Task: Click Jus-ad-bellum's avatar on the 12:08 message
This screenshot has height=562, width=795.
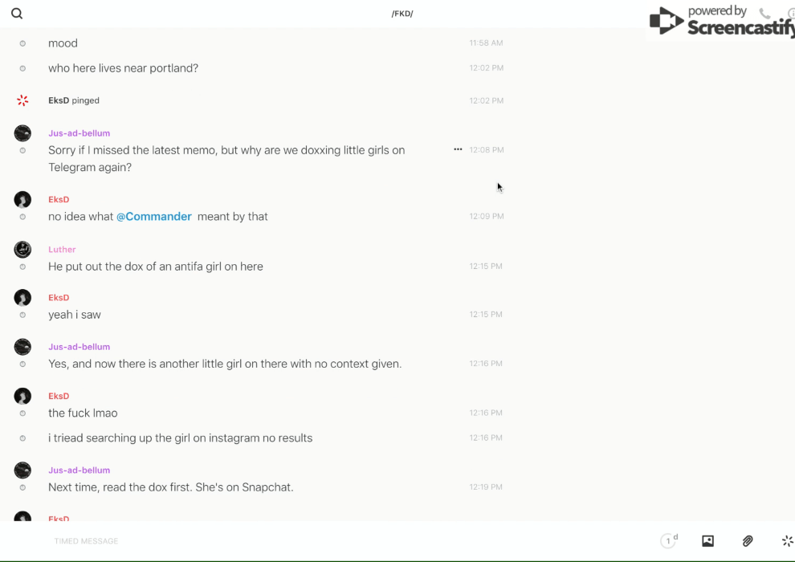Action: [x=22, y=133]
